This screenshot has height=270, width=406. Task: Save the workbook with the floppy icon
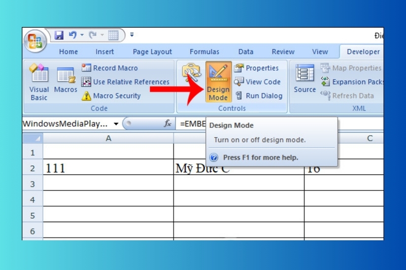click(x=59, y=35)
